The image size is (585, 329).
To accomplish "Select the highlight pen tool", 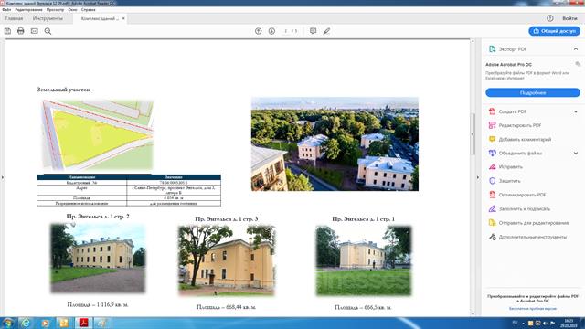I will pos(327,31).
